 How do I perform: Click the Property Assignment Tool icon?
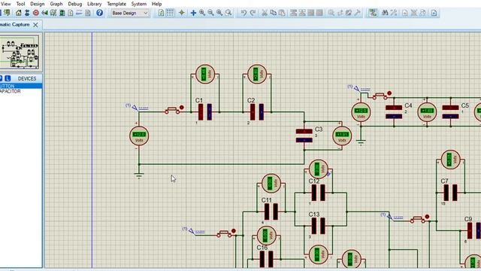pos(394,13)
